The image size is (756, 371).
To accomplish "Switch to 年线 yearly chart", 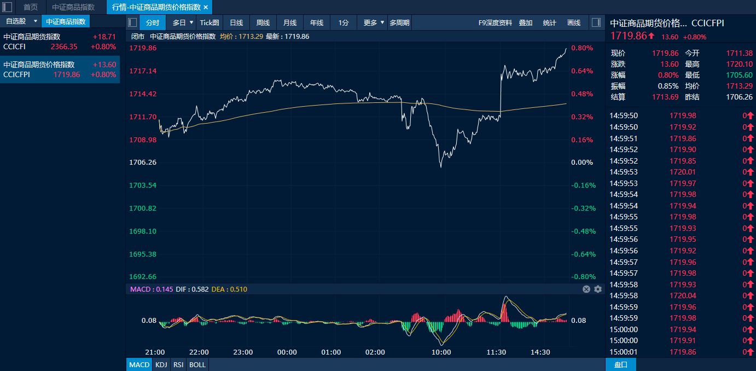I will coord(317,22).
